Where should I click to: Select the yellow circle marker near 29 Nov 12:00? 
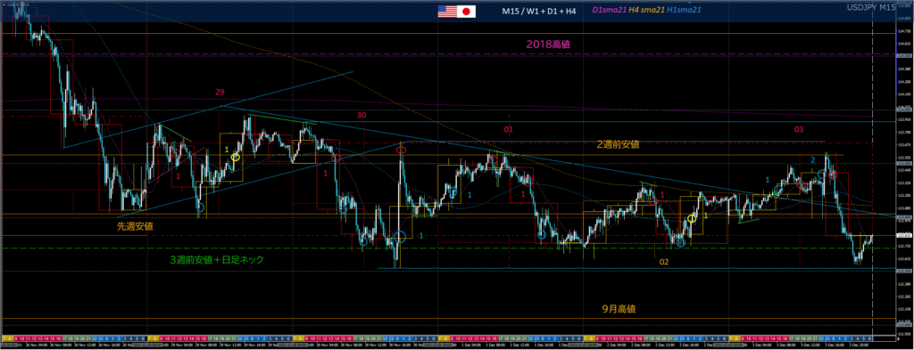[236, 157]
